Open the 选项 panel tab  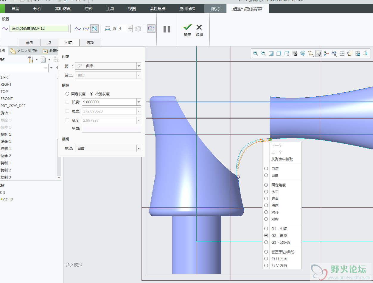click(90, 43)
